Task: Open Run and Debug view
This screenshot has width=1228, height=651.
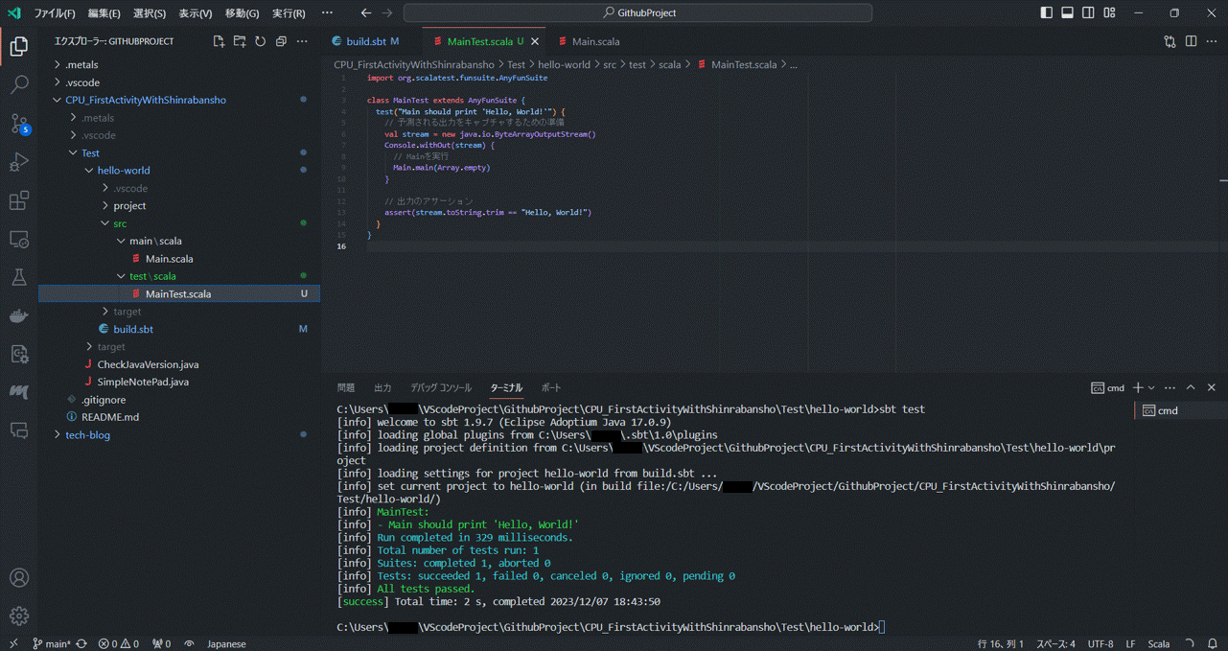Action: [19, 162]
